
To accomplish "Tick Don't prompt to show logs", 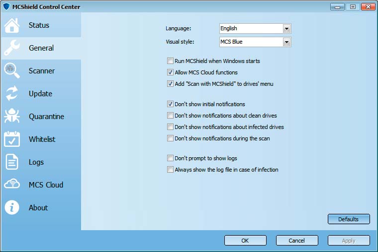I will [170, 158].
